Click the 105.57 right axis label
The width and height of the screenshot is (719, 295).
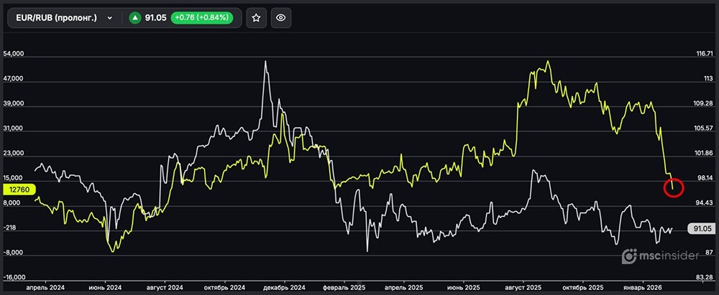point(705,128)
